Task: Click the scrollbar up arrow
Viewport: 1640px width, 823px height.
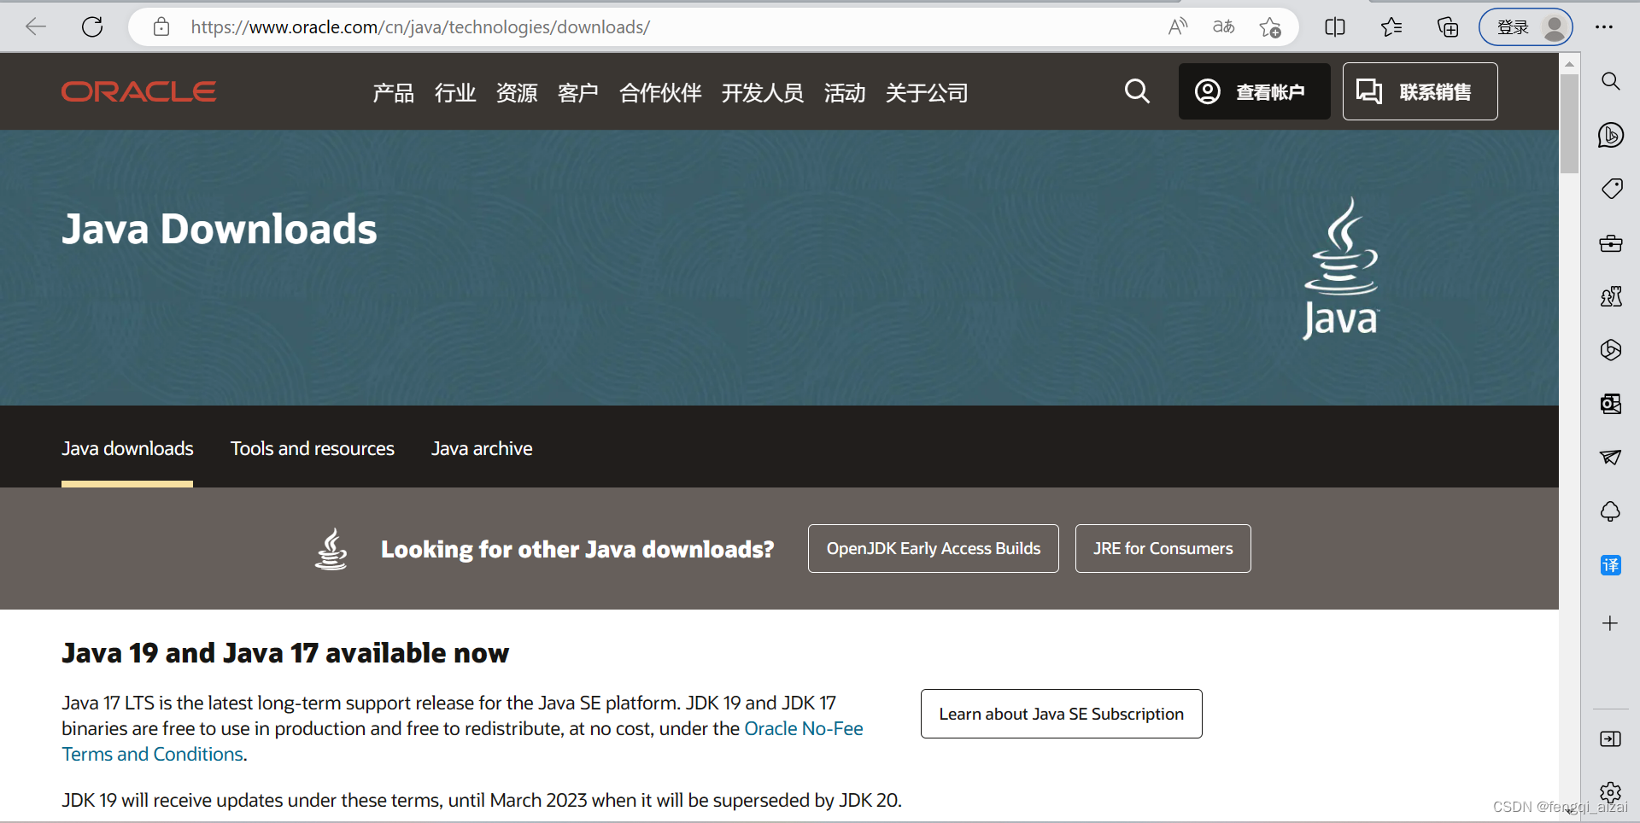Action: point(1569,63)
